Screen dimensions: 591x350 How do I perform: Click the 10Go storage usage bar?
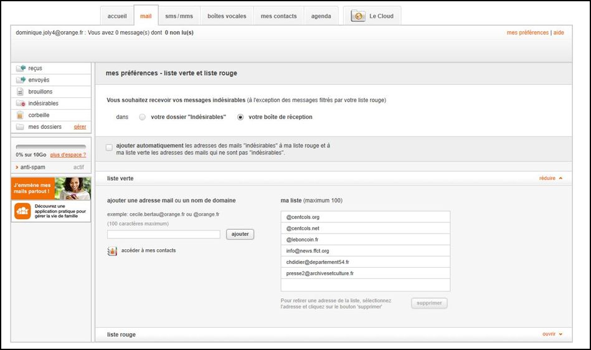point(50,147)
